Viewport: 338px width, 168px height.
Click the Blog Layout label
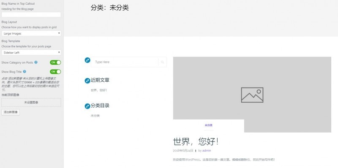9,22
